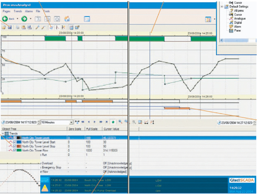Click the green Forward navigation arrow
Viewport: 263px width, 196px height.
[x=24, y=18]
